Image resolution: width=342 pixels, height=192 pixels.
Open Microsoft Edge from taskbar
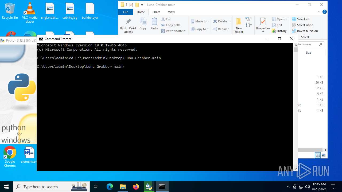pos(110,187)
